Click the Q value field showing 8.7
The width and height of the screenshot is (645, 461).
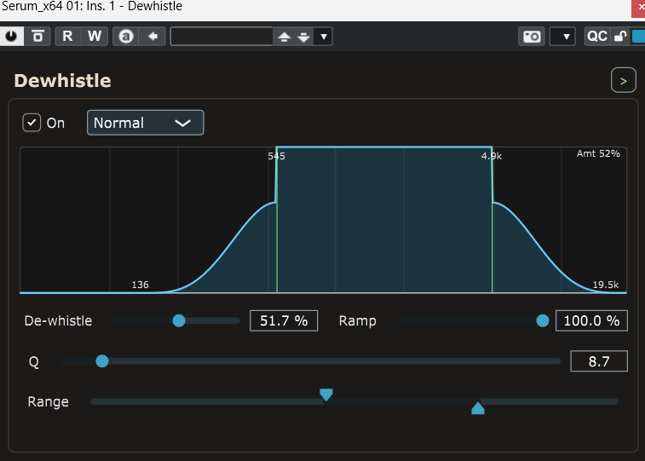coord(599,361)
